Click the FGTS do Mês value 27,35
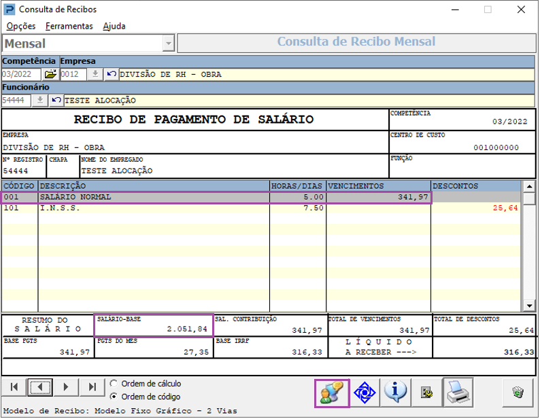 point(196,352)
